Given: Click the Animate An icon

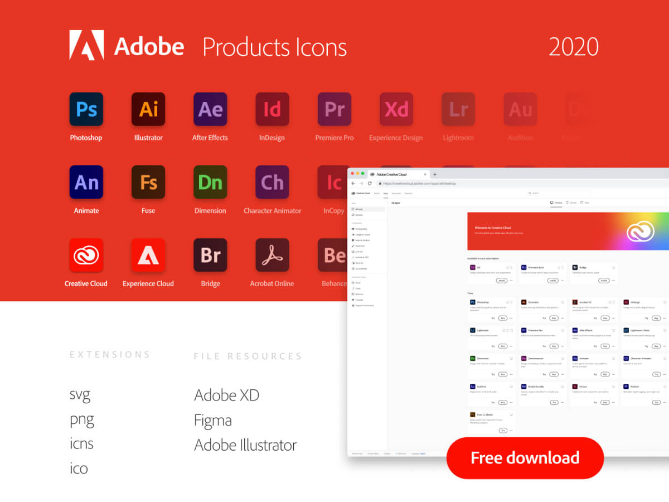Looking at the screenshot, I should [x=86, y=182].
